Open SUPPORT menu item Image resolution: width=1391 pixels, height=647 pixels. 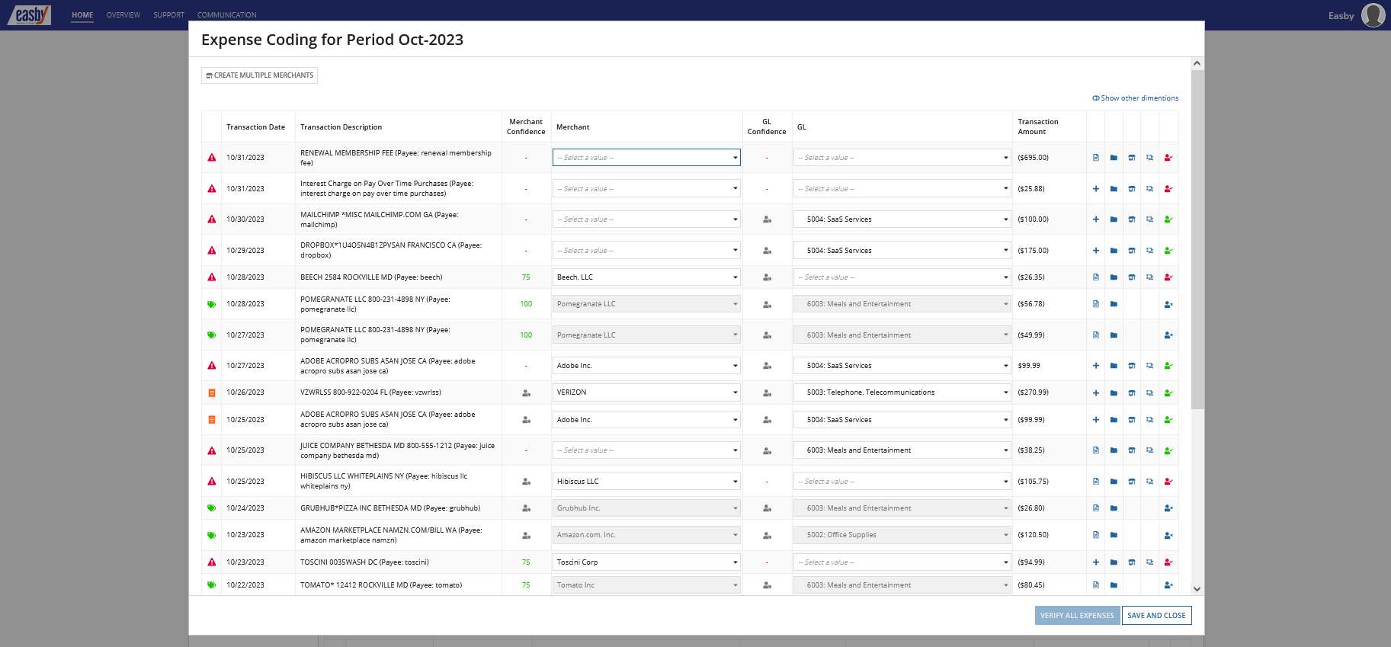(168, 15)
